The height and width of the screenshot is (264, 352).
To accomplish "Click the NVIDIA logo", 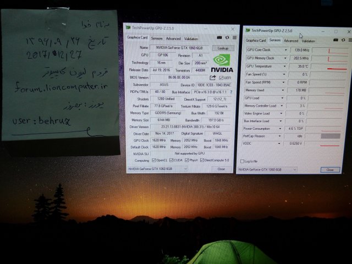I will tap(222, 64).
